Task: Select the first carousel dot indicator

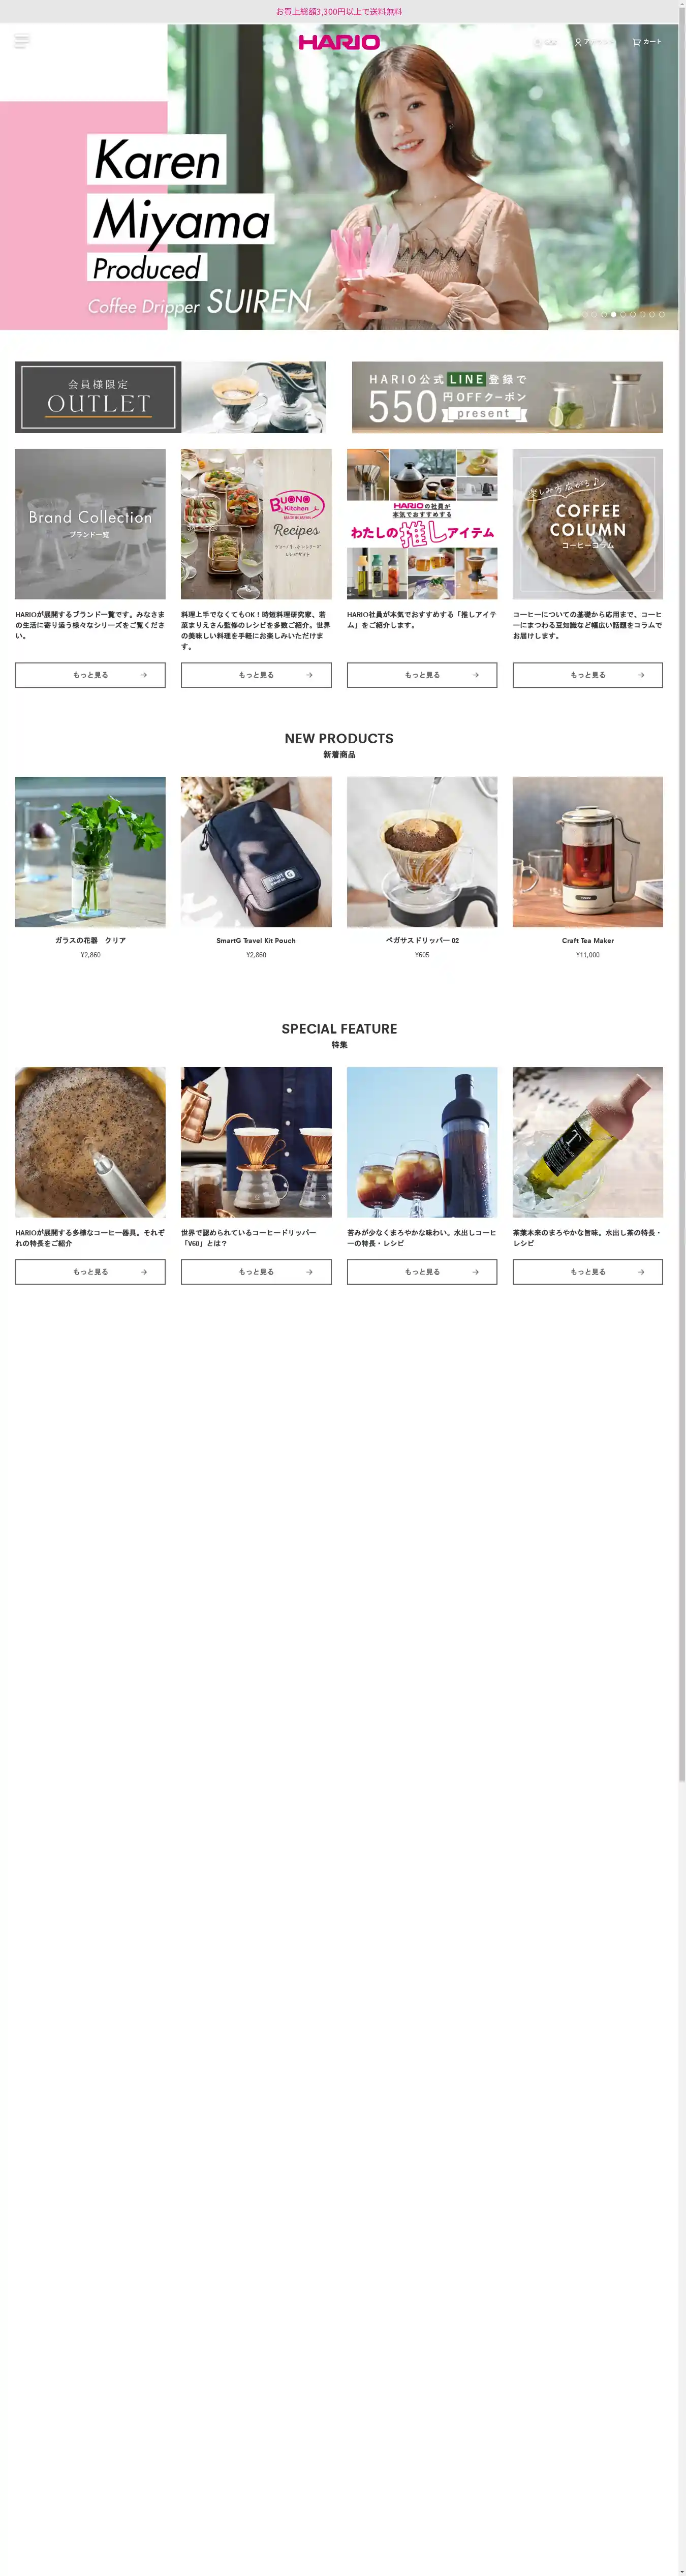Action: pyautogui.click(x=585, y=314)
